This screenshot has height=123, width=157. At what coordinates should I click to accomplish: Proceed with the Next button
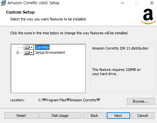click(x=118, y=116)
